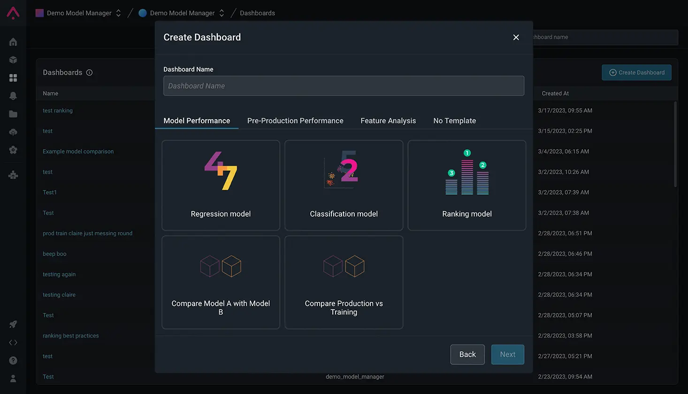The image size is (688, 394).
Task: Click the demo_model_manager cell text
Action: 355,377
